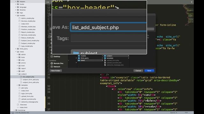Open login_form.php from sidebar

[26, 93]
